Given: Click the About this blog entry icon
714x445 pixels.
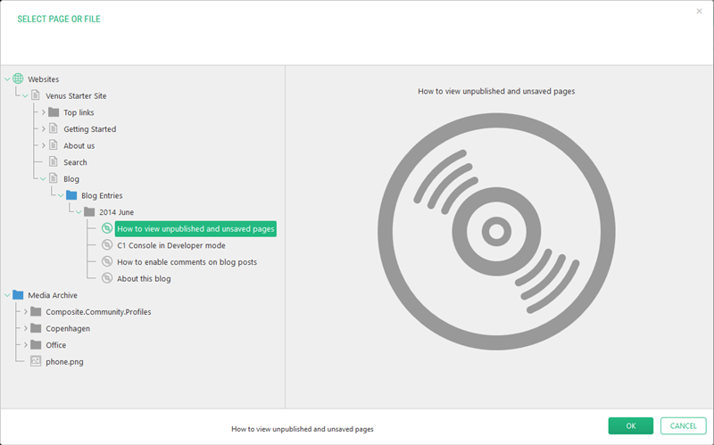Looking at the screenshot, I should pyautogui.click(x=107, y=278).
